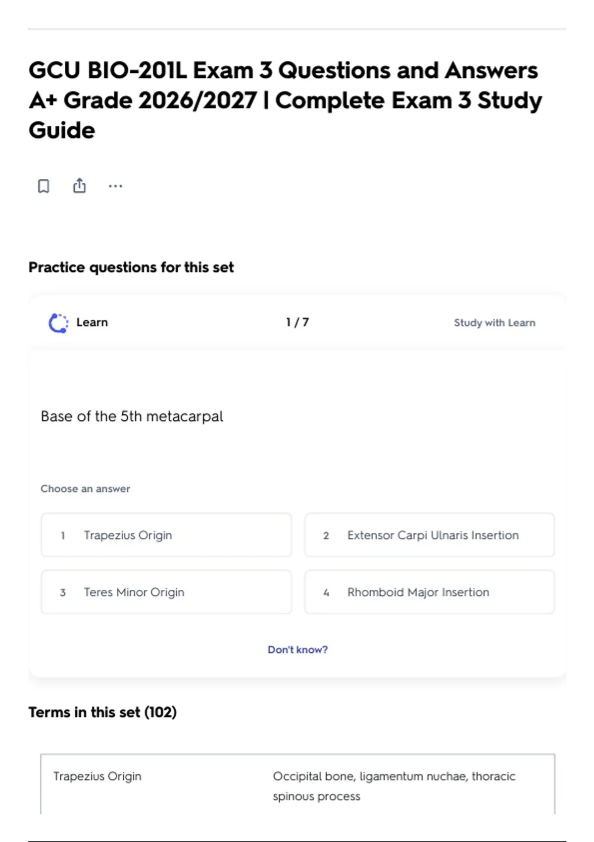This screenshot has width=594, height=842.
Task: Click the Learn label in practice card
Action: click(92, 322)
